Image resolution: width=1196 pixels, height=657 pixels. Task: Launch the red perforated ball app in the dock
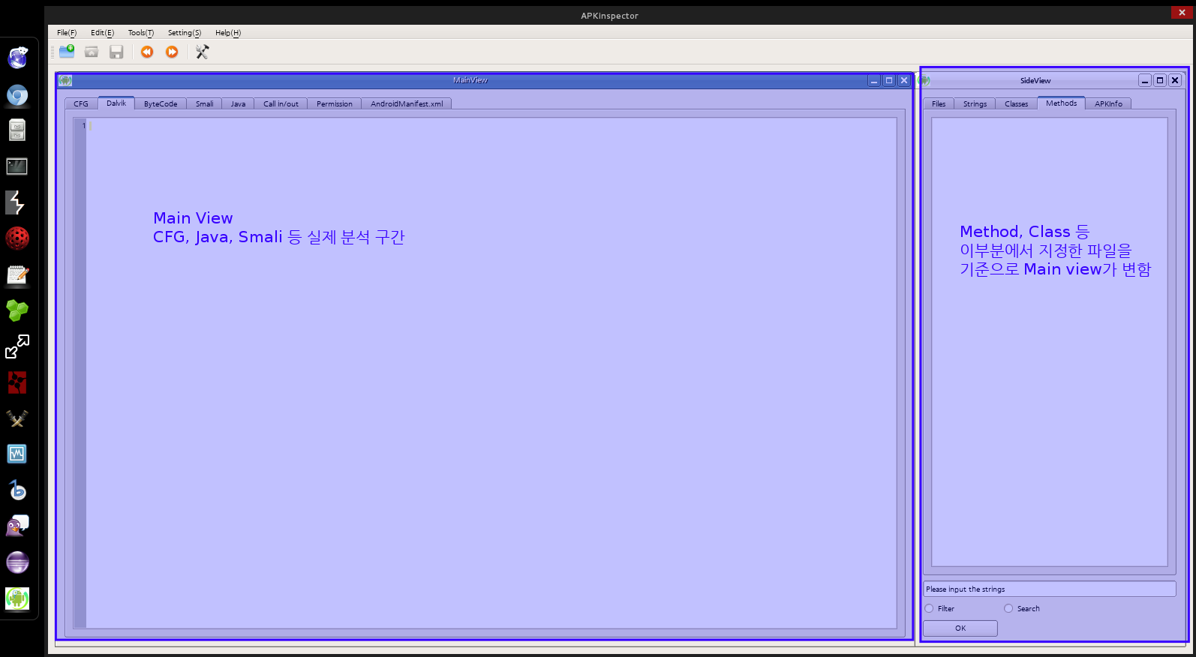pos(17,238)
